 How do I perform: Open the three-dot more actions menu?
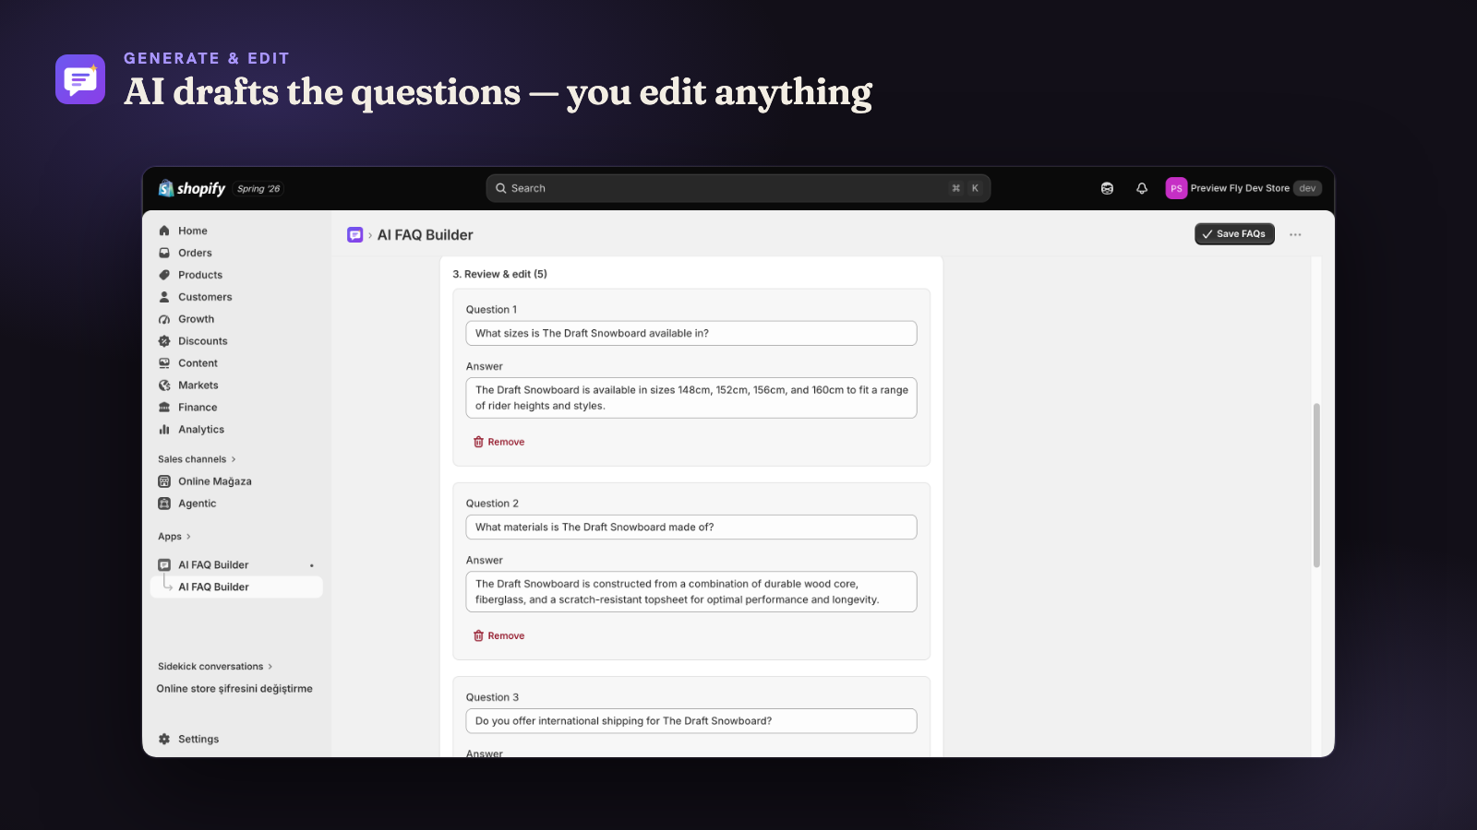point(1295,234)
